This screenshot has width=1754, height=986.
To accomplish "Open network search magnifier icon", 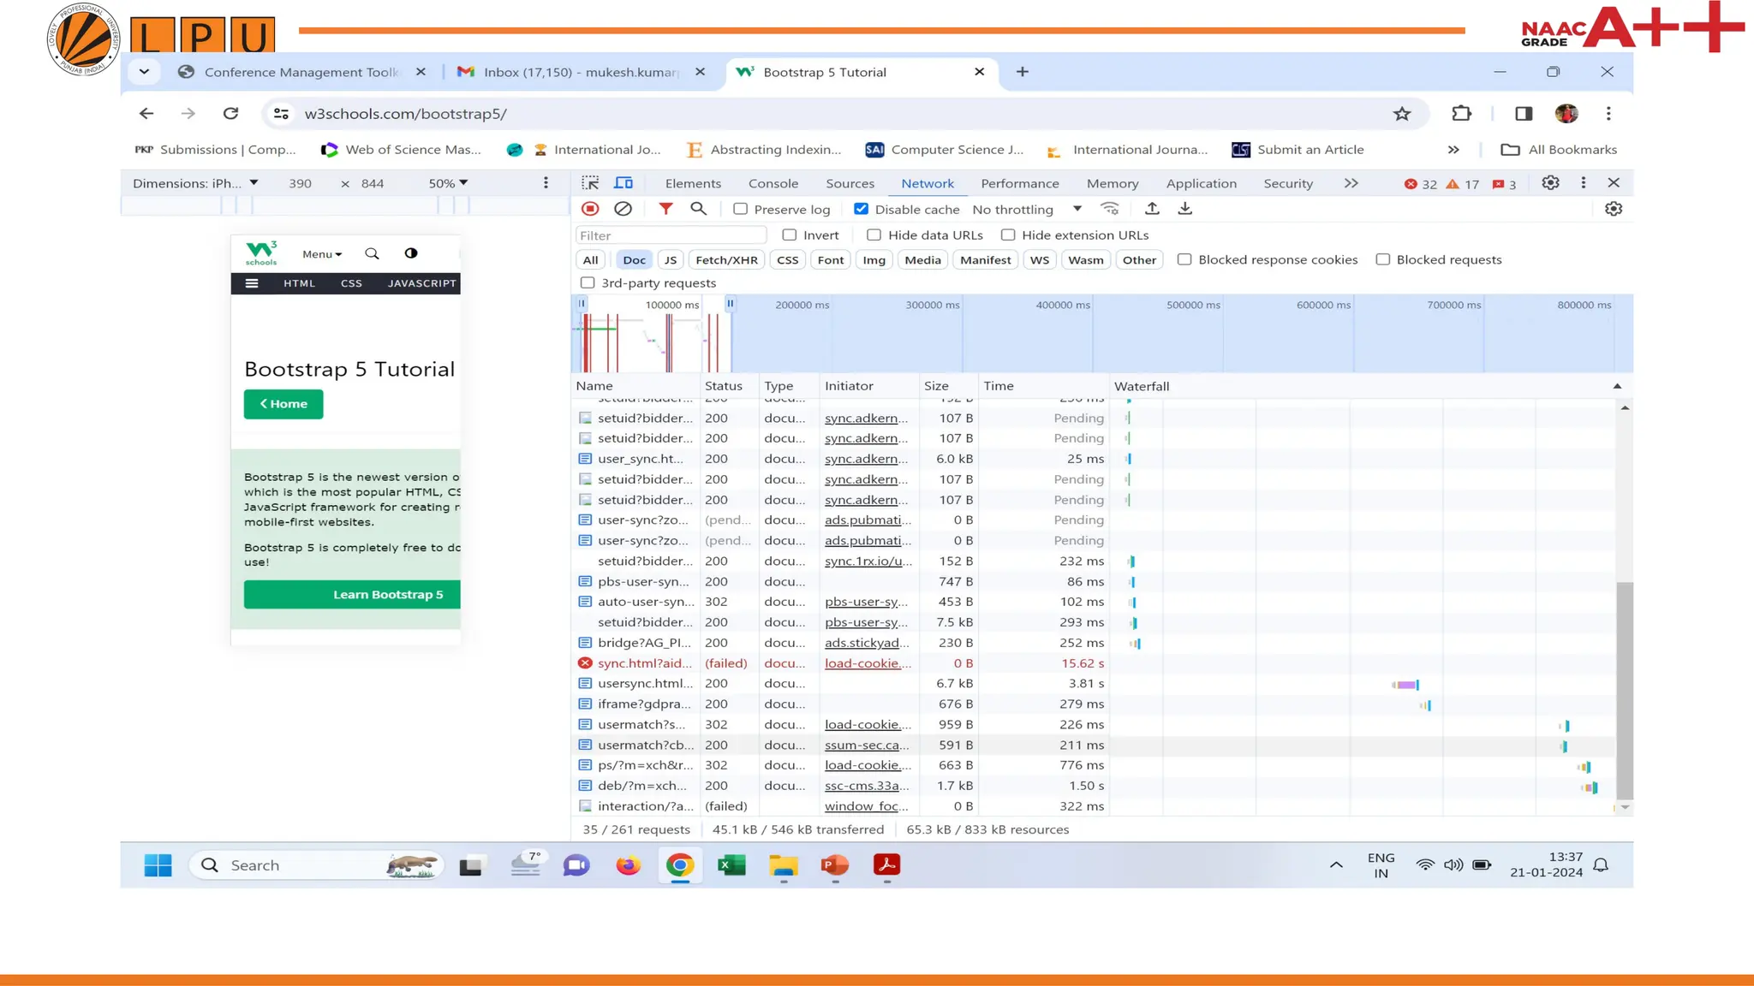I will 699,209.
